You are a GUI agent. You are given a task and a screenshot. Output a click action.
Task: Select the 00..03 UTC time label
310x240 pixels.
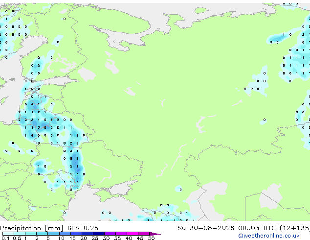[257, 228]
